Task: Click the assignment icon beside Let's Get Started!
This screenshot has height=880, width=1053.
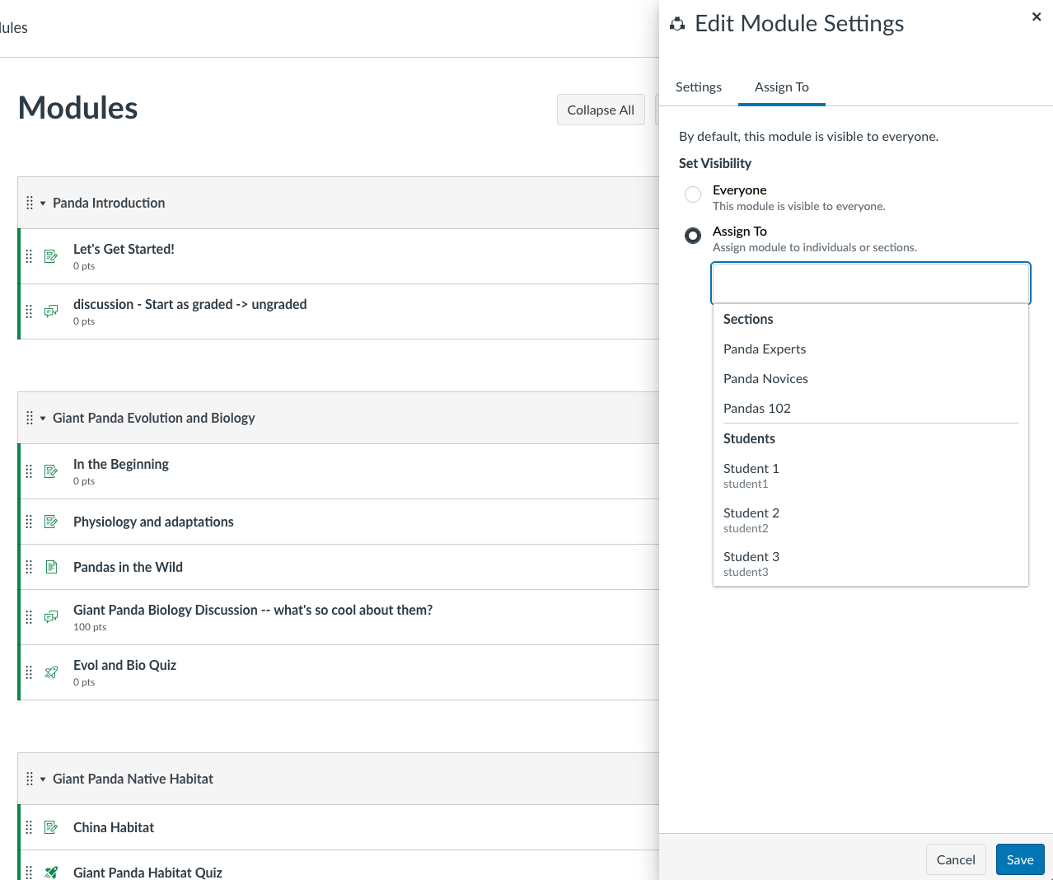Action: (51, 256)
